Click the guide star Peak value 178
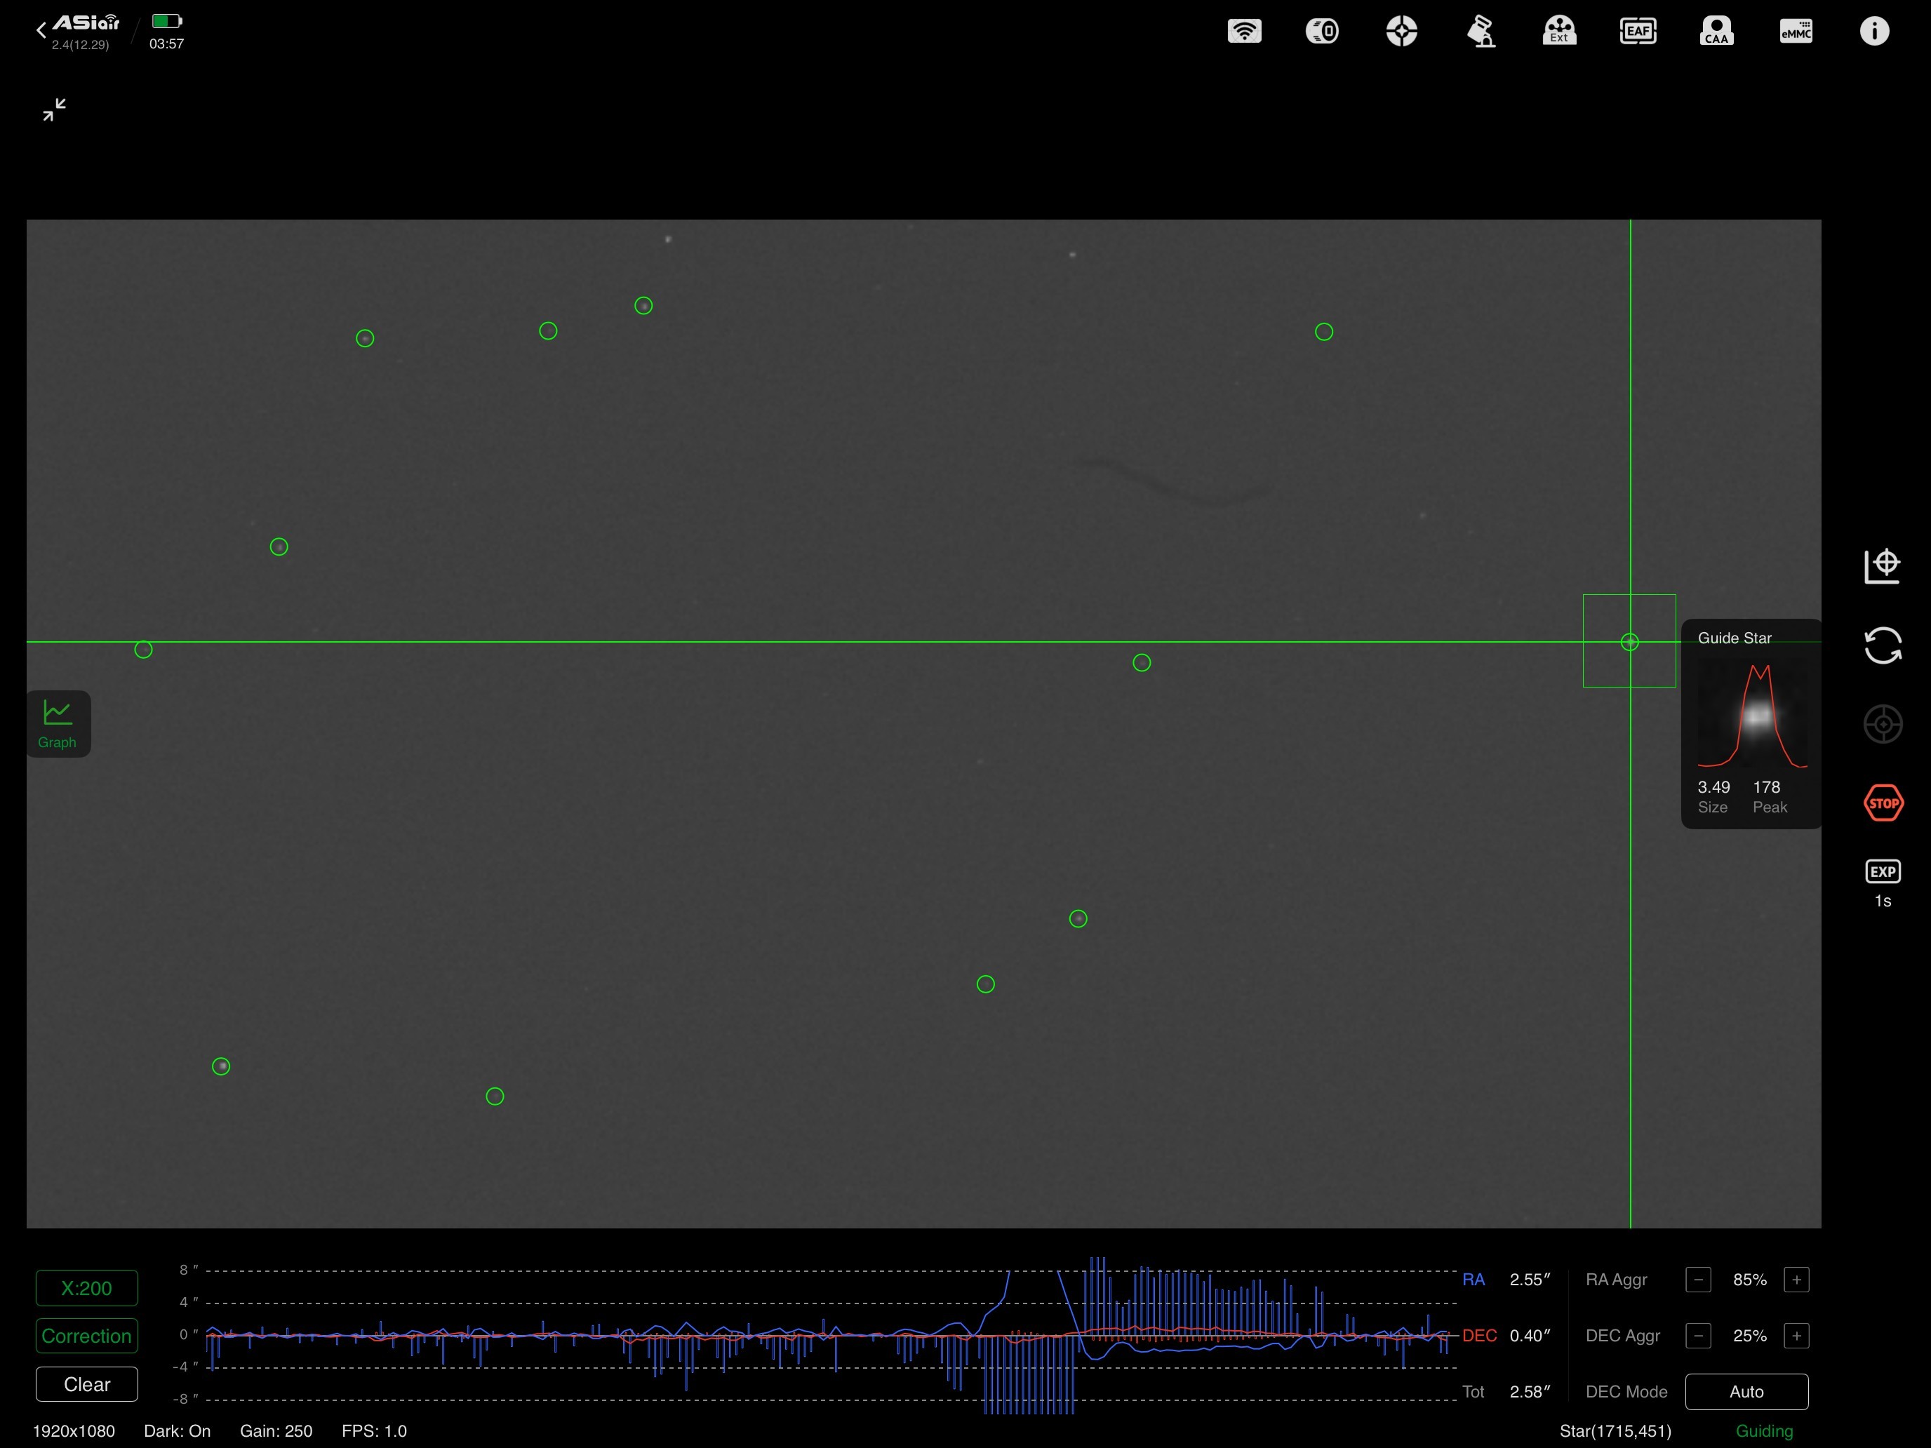The height and width of the screenshot is (1448, 1931). [1767, 787]
